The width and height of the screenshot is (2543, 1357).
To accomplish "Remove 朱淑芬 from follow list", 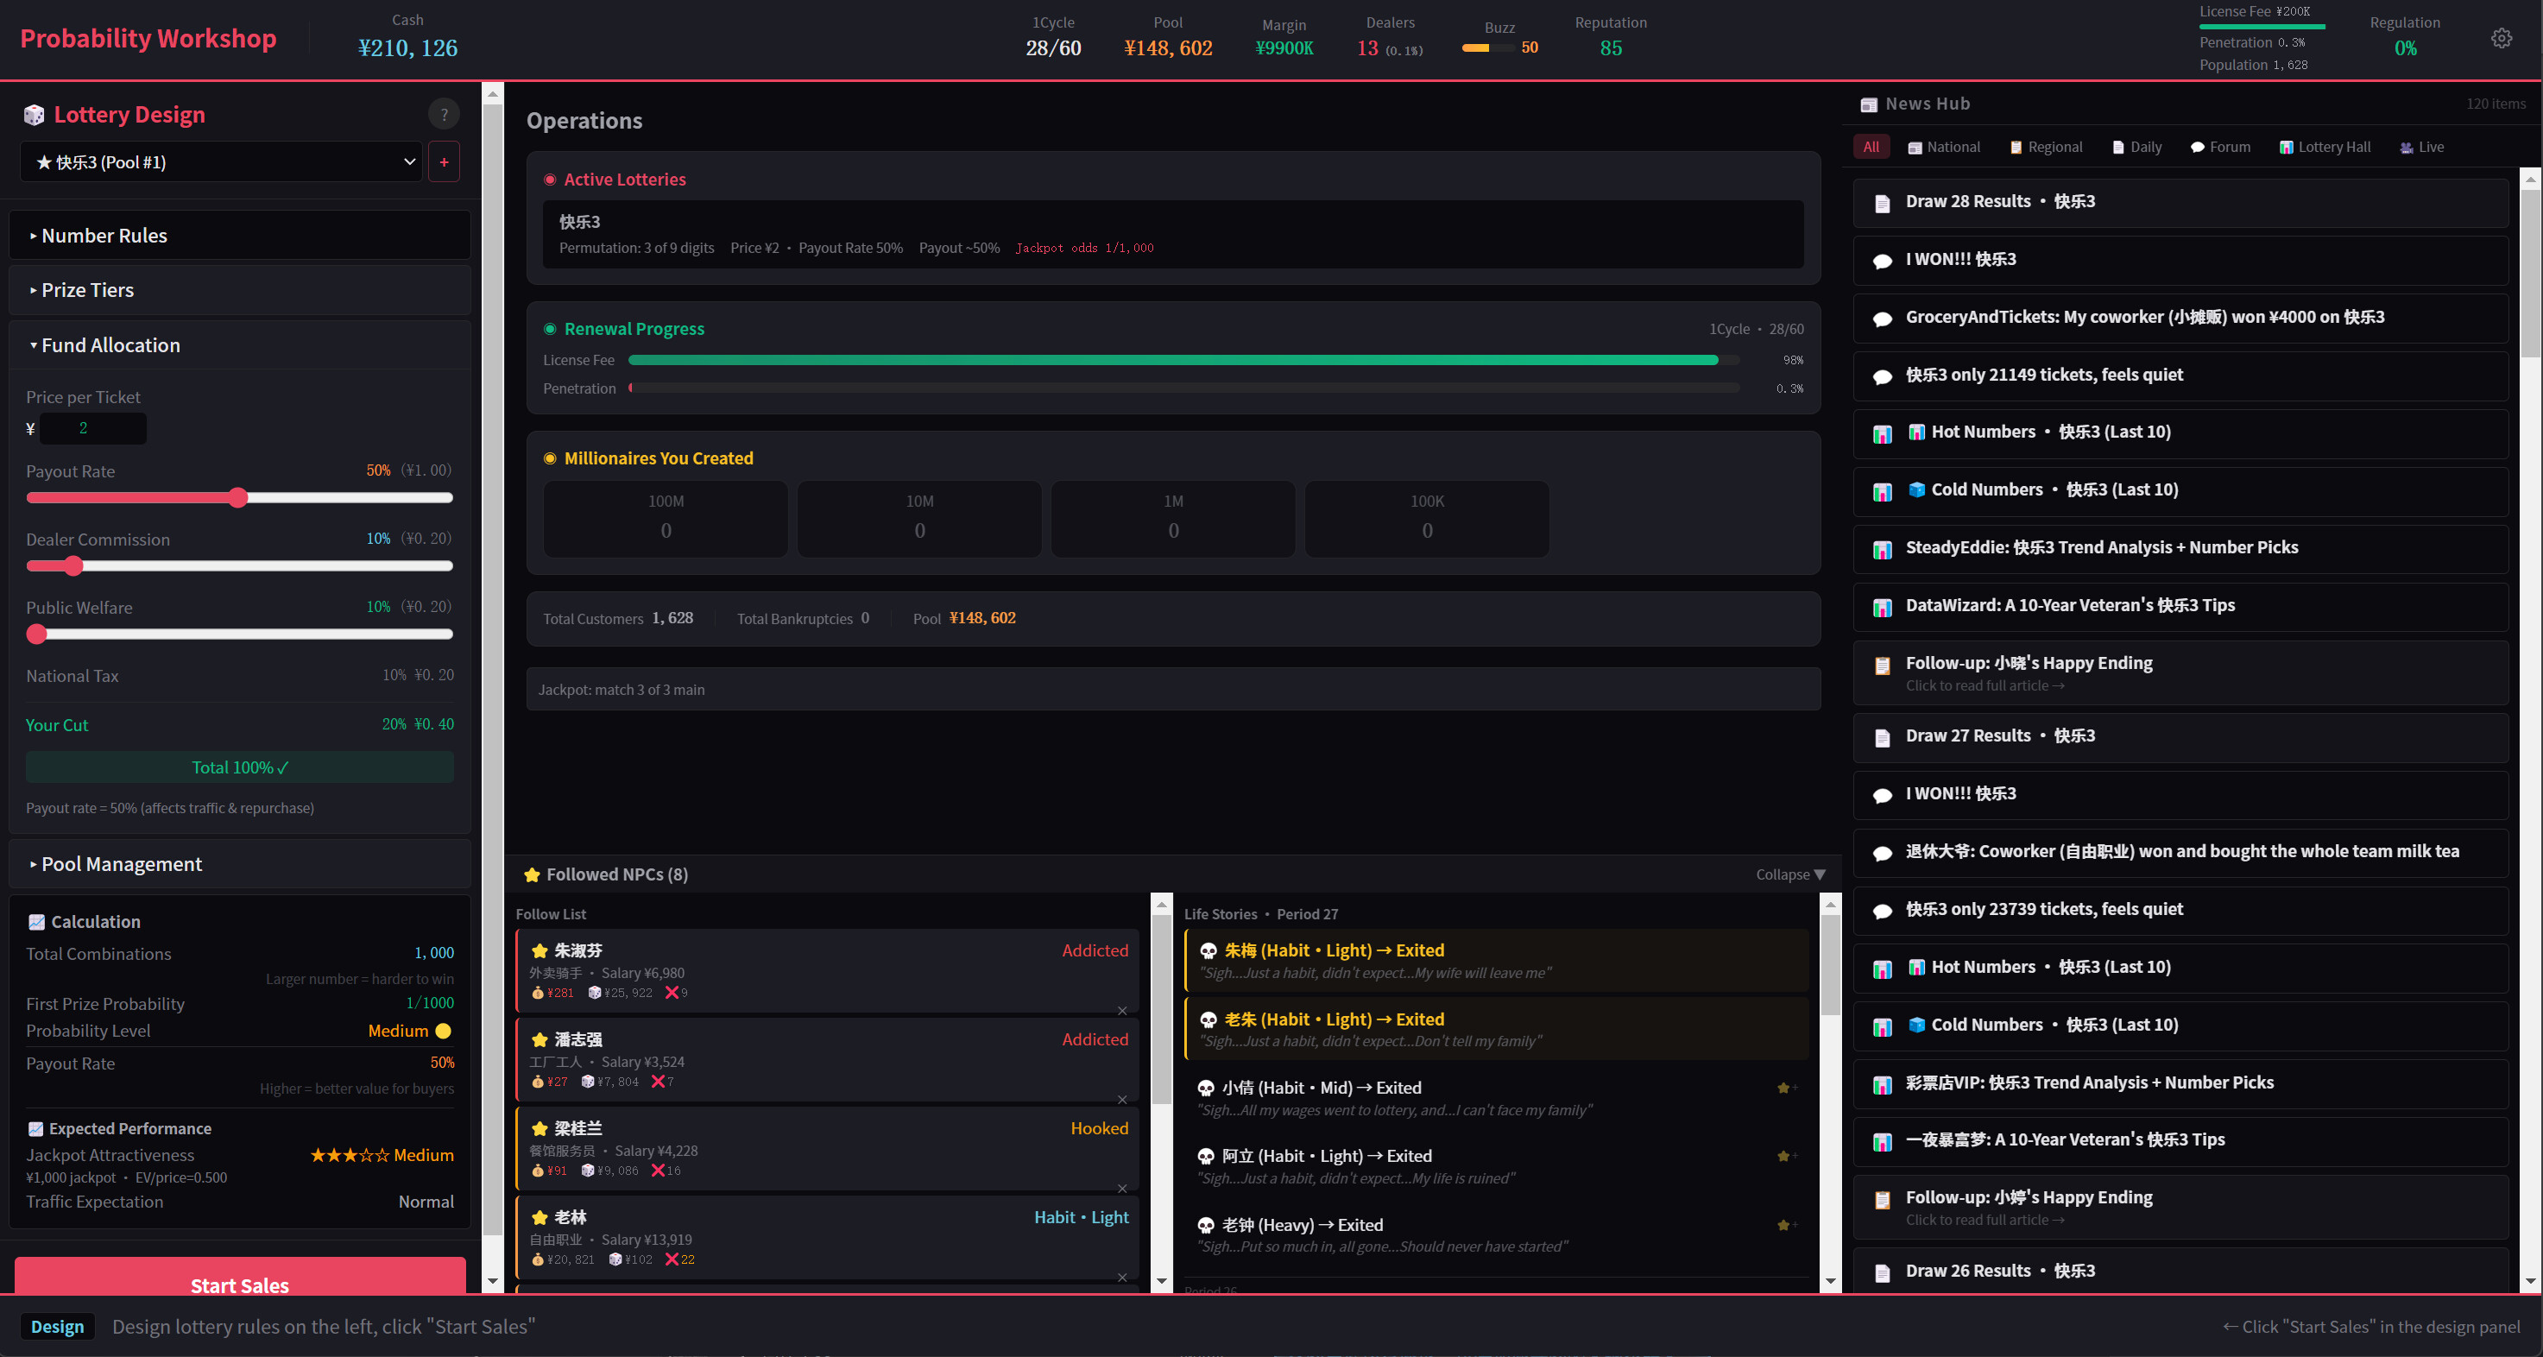I will (1122, 1011).
